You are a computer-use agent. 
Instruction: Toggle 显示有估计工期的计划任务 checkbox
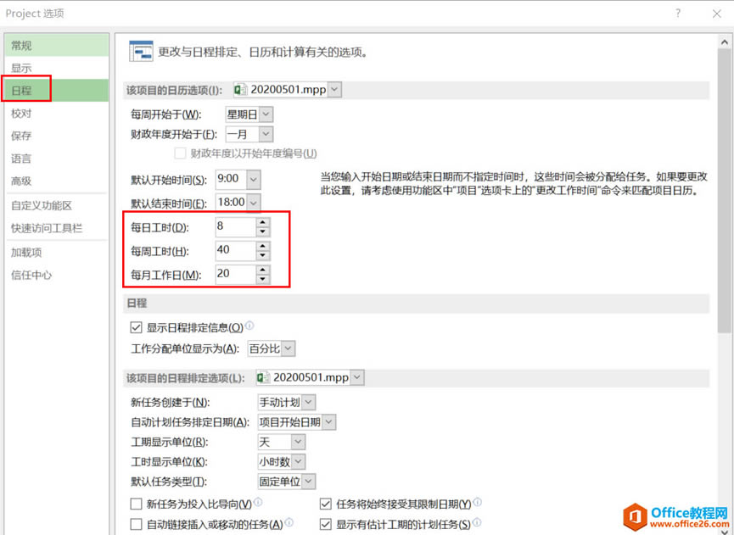tap(325, 524)
